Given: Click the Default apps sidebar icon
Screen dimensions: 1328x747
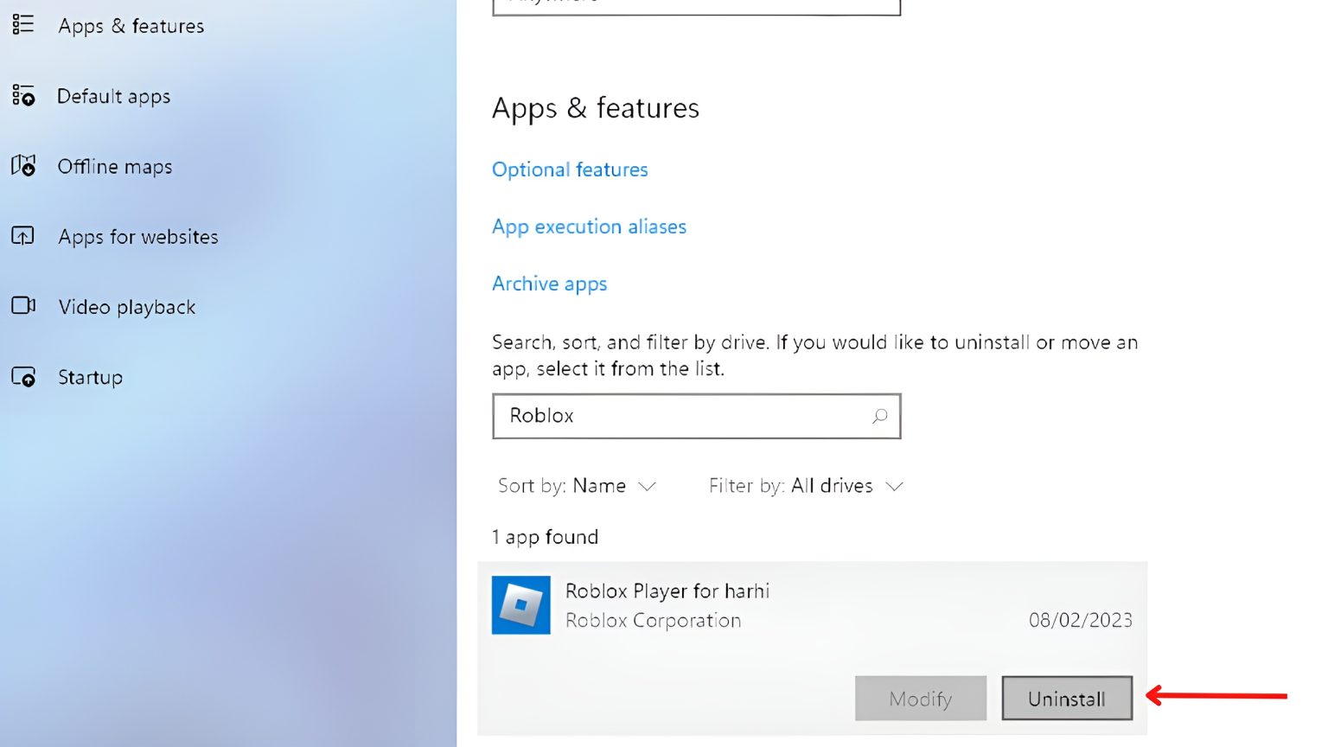Looking at the screenshot, I should 23,95.
